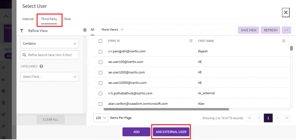Open the First Name column menu icon
The image size is (296, 140).
click(284, 41)
